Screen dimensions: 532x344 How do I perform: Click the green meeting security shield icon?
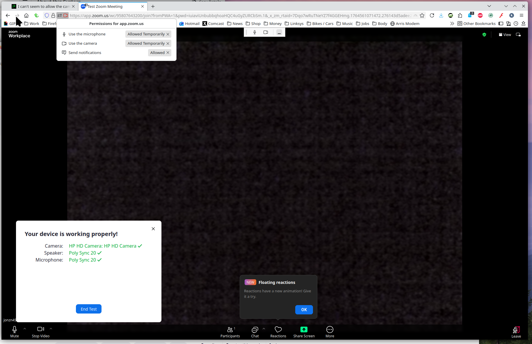[x=484, y=35]
